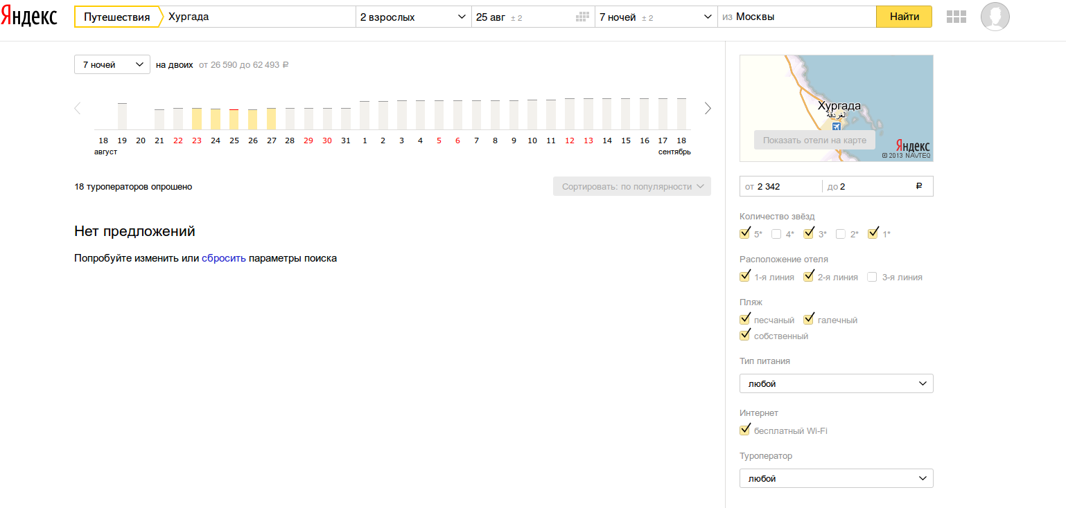The width and height of the screenshot is (1066, 508).
Task: Open the user avatar profile
Action: pyautogui.click(x=995, y=17)
